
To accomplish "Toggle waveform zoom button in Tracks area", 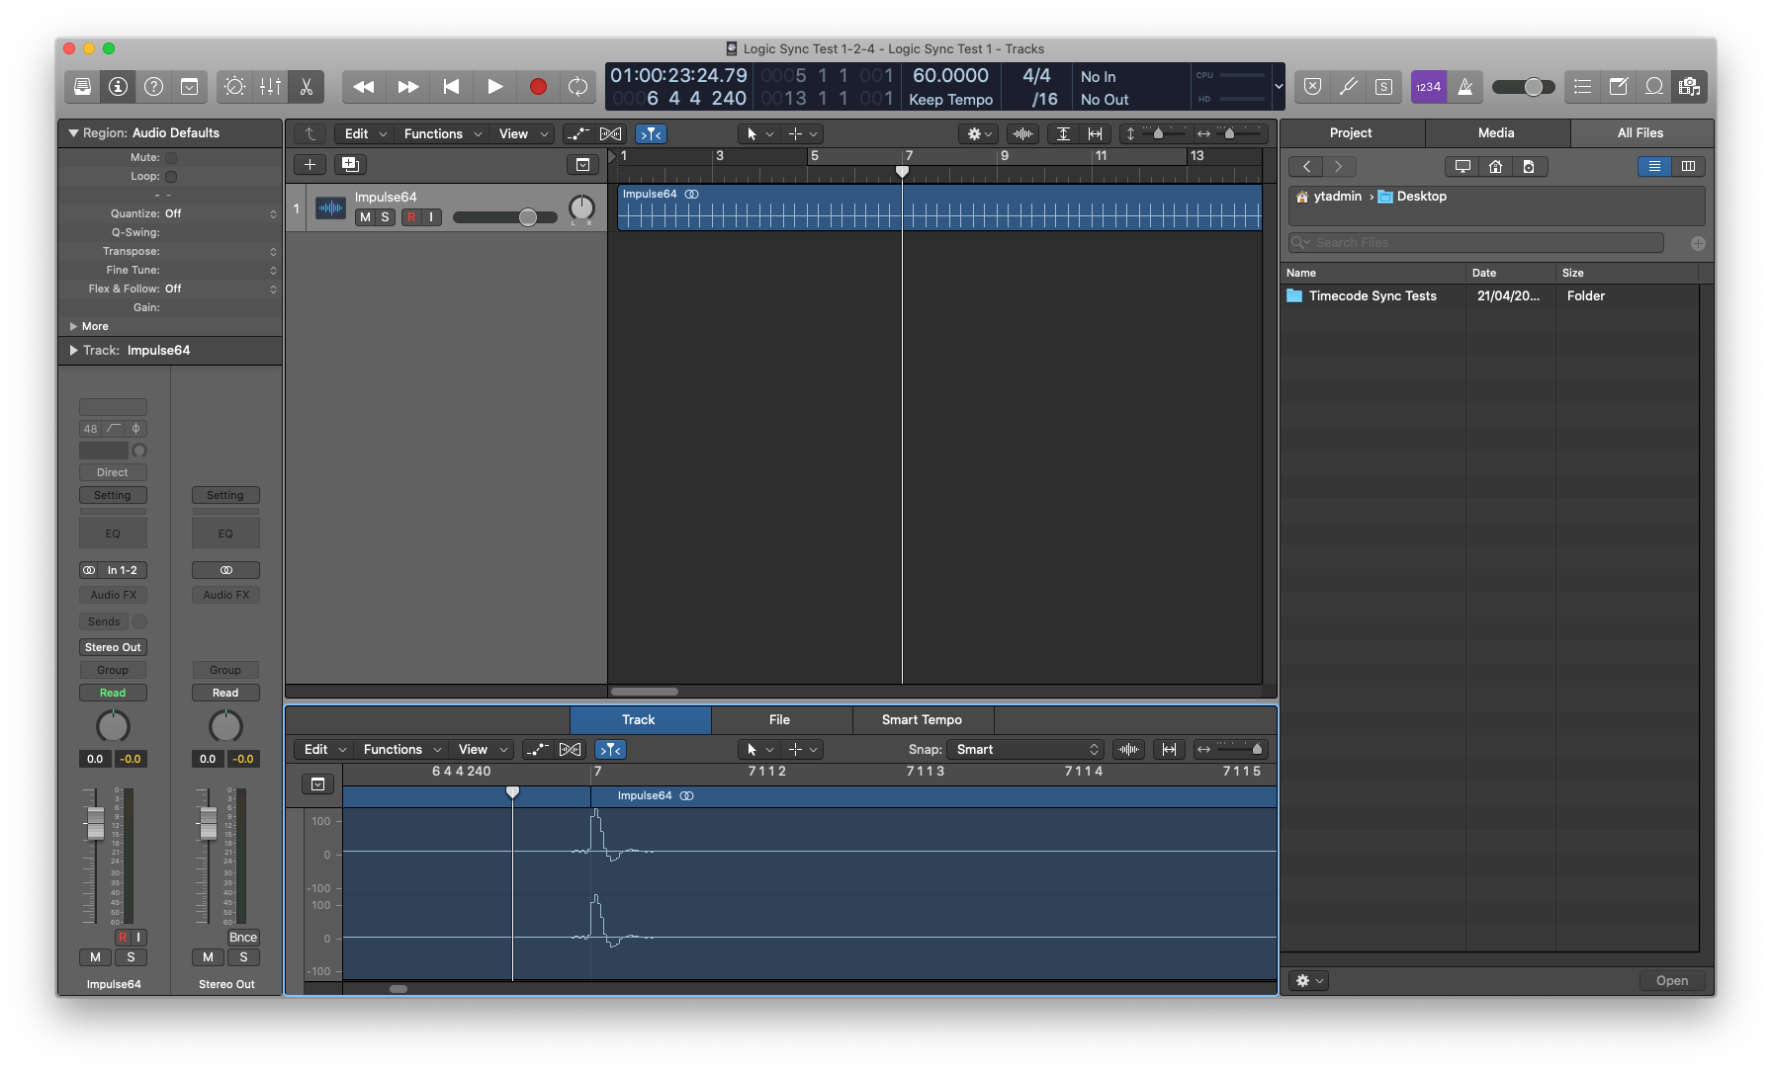I will point(1023,134).
